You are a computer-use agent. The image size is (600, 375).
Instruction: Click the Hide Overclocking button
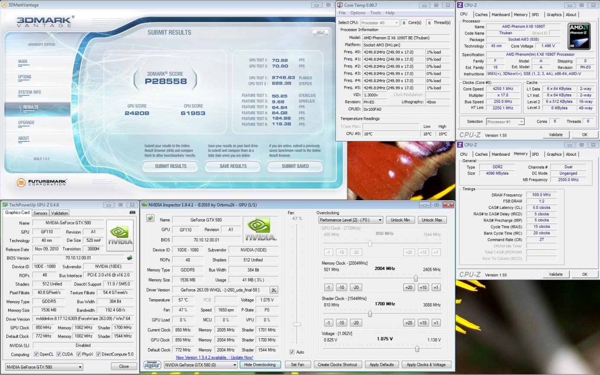click(x=260, y=365)
